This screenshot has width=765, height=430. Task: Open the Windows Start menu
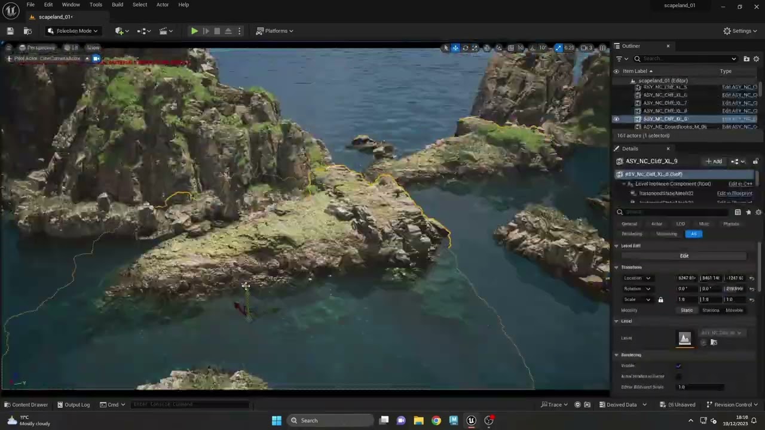276,420
